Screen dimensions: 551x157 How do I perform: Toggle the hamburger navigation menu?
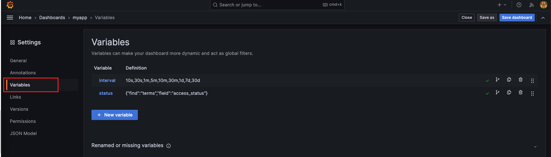(x=10, y=18)
